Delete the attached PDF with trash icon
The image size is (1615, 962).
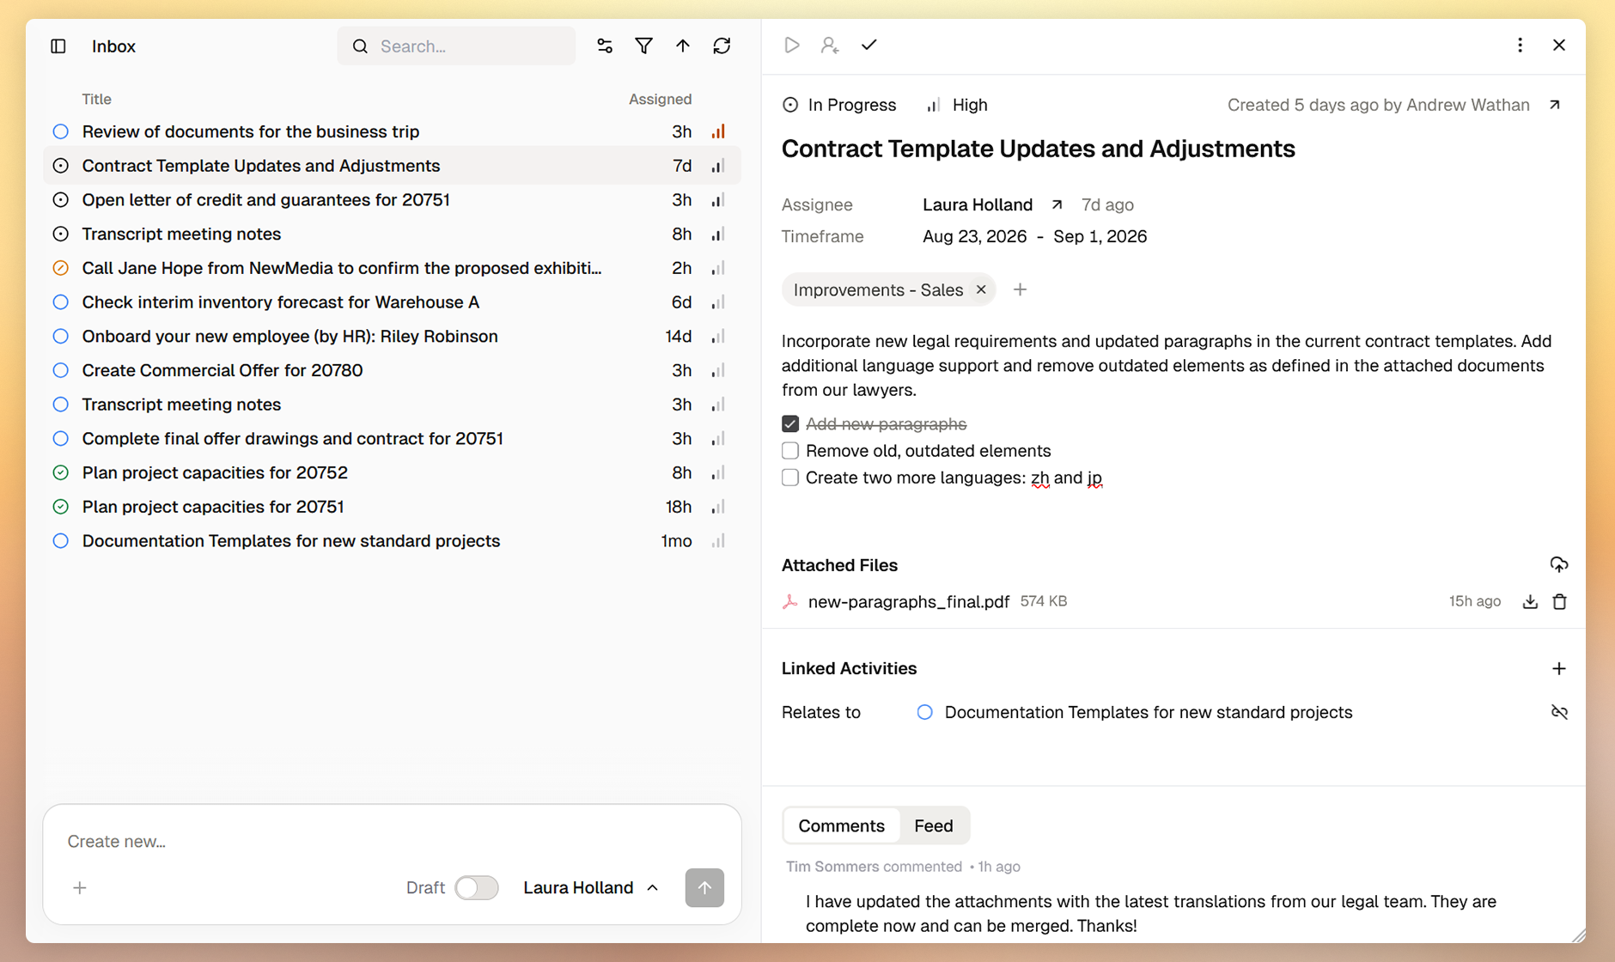click(1560, 602)
